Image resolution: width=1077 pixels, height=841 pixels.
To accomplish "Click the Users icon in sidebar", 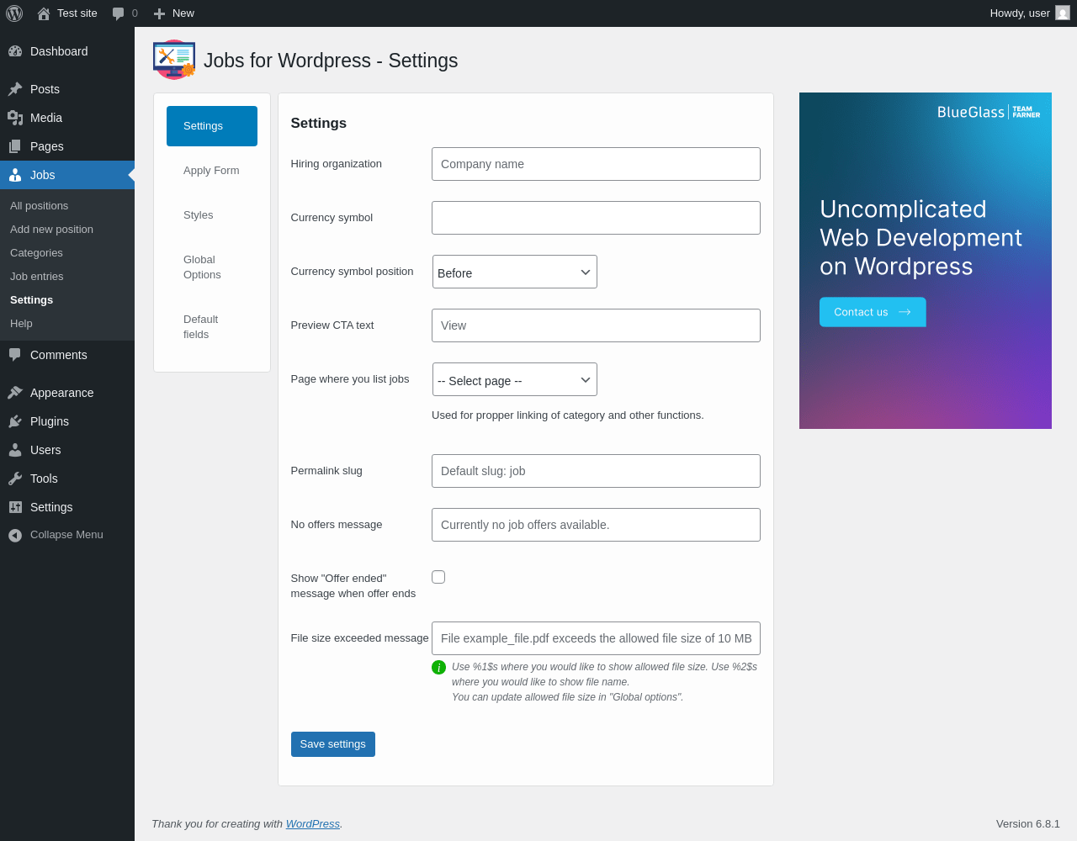I will coord(15,450).
